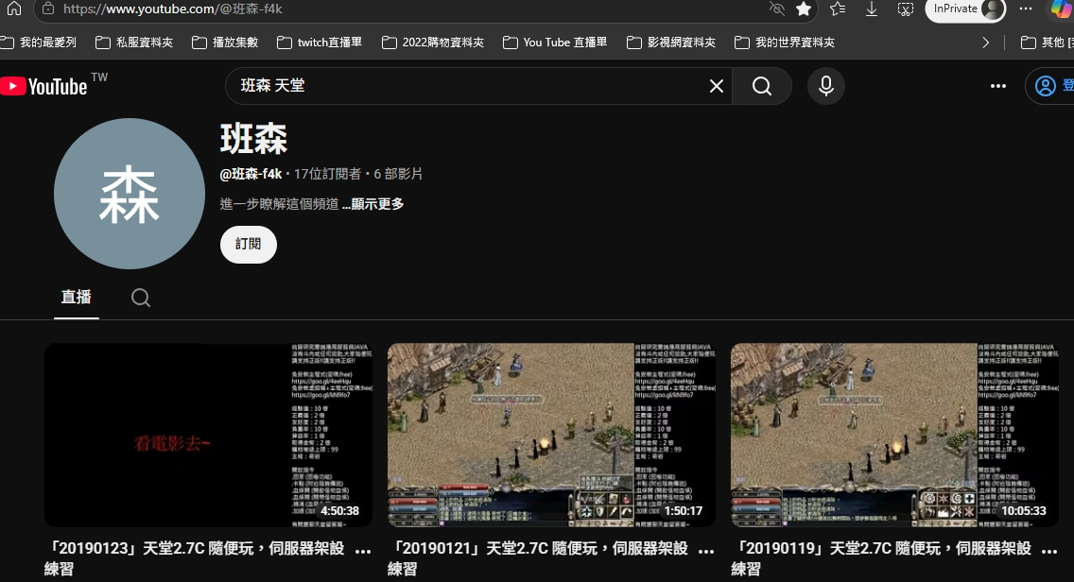This screenshot has width=1074, height=582.
Task: Click the browser home icon
Action: click(13, 9)
